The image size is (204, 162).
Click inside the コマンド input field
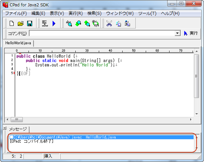click(x=102, y=33)
